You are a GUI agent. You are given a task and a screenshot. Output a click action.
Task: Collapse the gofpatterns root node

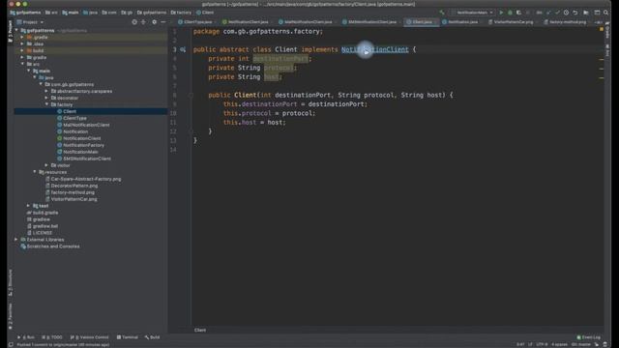click(x=16, y=30)
